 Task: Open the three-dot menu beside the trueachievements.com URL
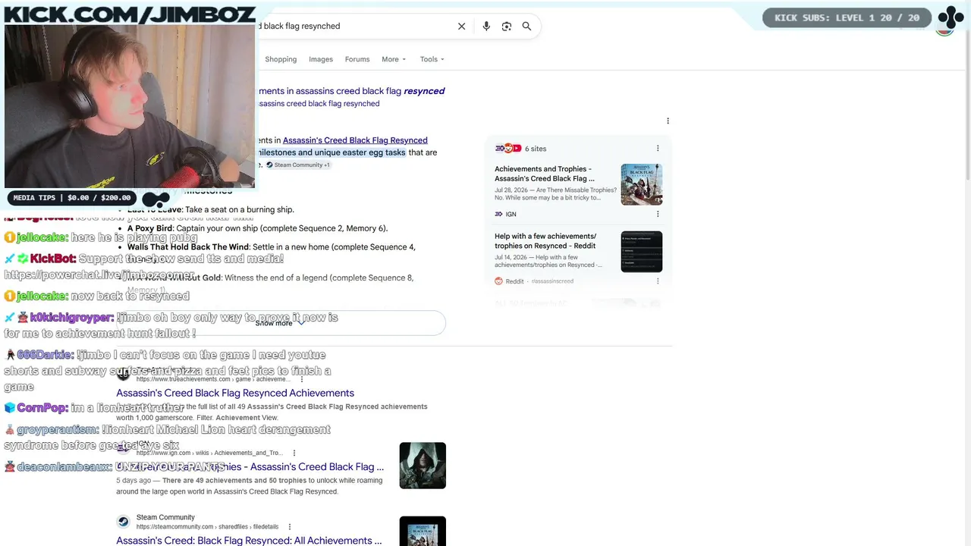[x=302, y=379]
